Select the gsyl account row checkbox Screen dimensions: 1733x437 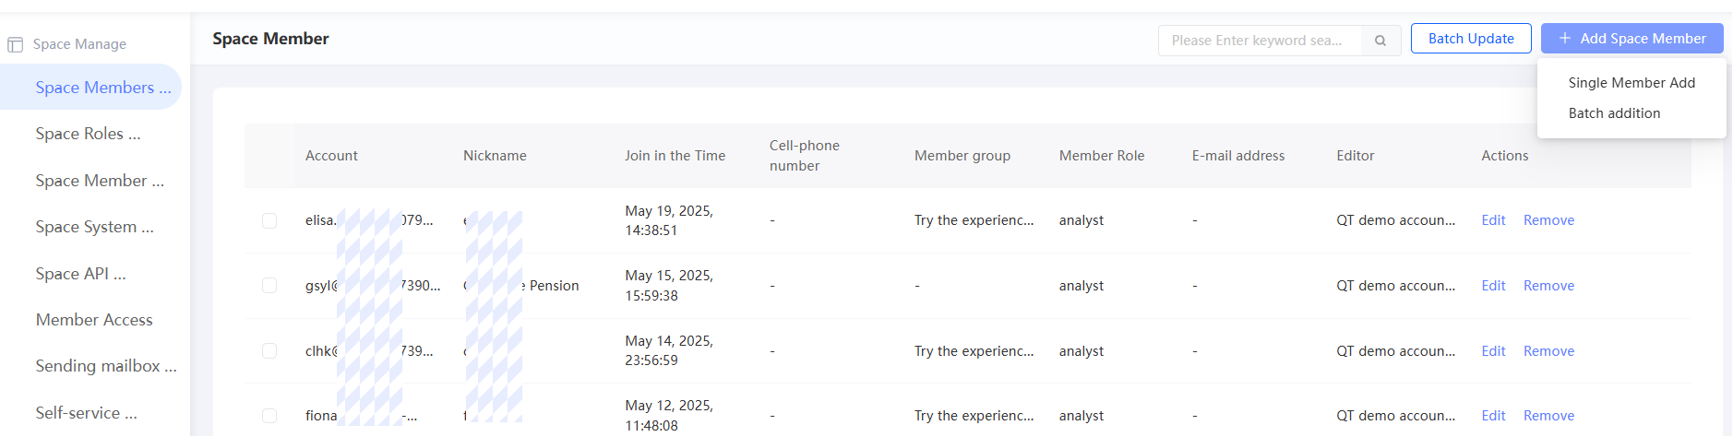[x=269, y=286]
